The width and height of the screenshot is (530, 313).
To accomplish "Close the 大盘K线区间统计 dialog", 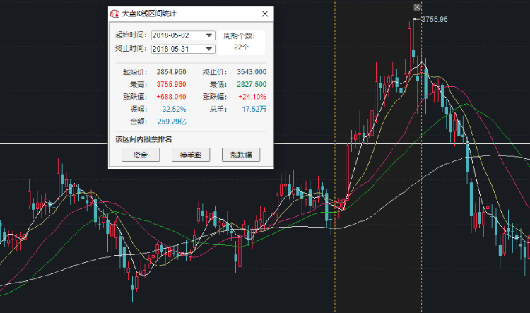I will pos(265,13).
